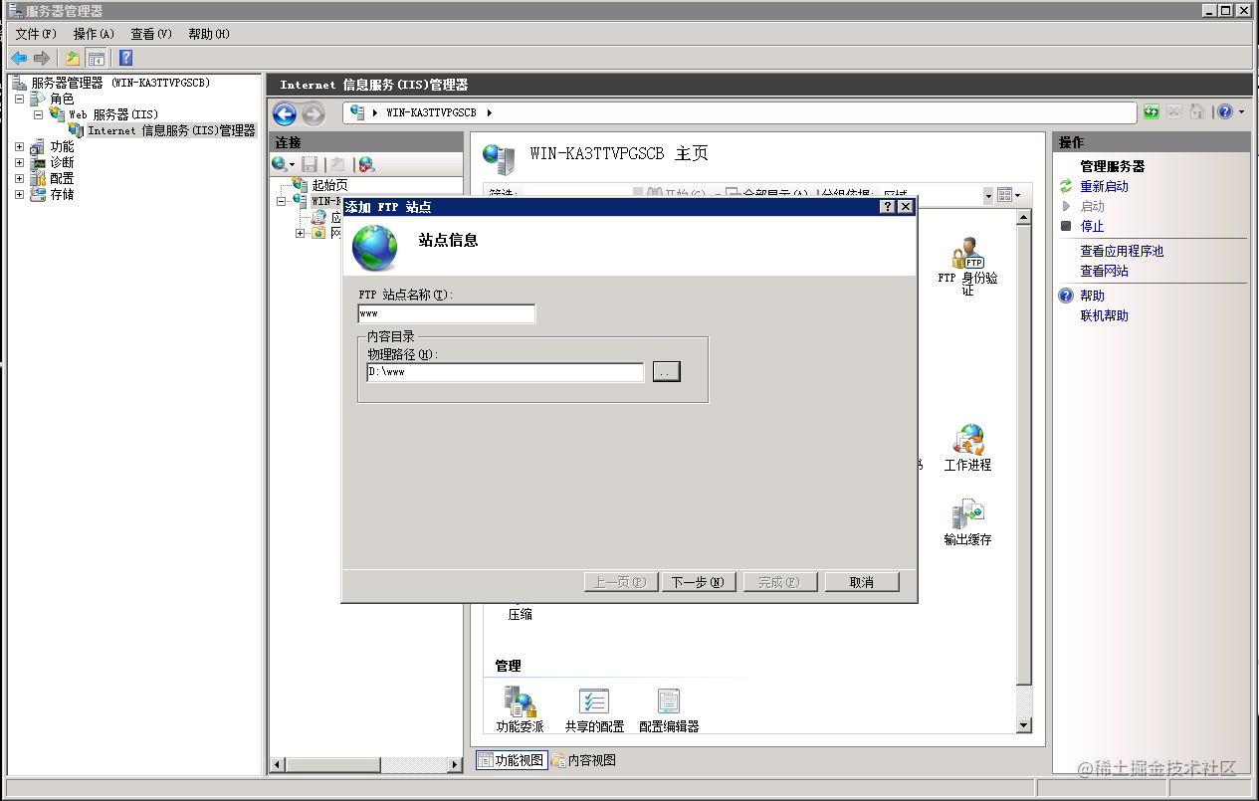Click the blue question mark help toolbar icon
This screenshot has height=801, width=1259.
[125, 58]
